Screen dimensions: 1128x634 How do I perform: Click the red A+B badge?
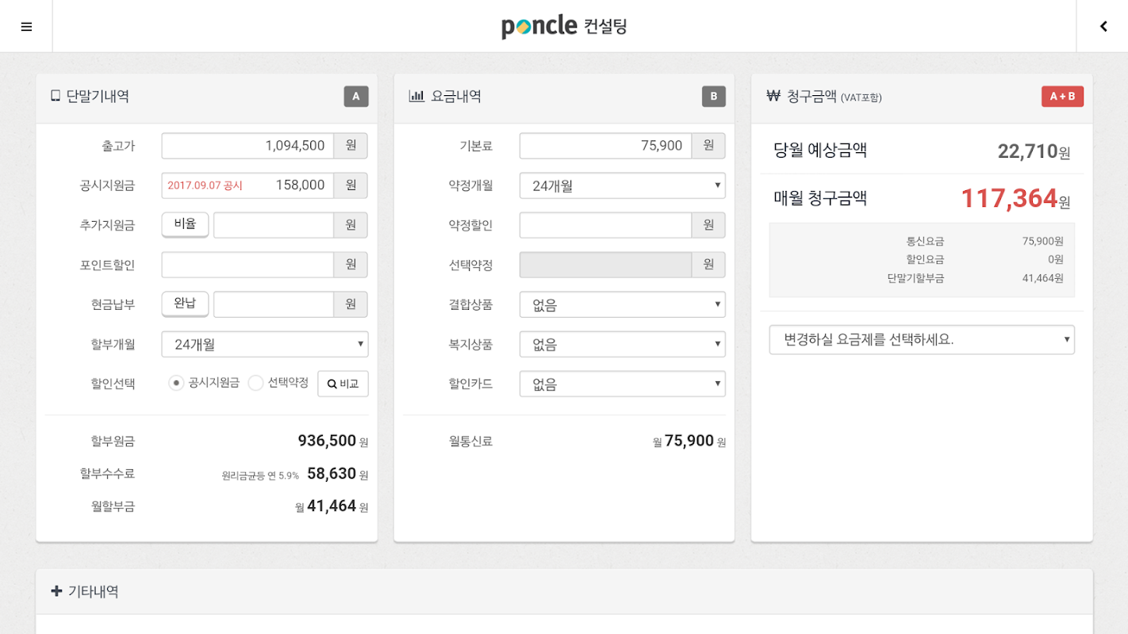pyautogui.click(x=1062, y=97)
